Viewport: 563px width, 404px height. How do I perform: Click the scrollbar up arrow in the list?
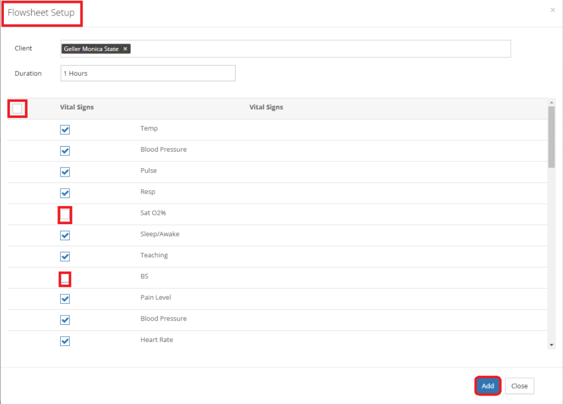[551, 102]
